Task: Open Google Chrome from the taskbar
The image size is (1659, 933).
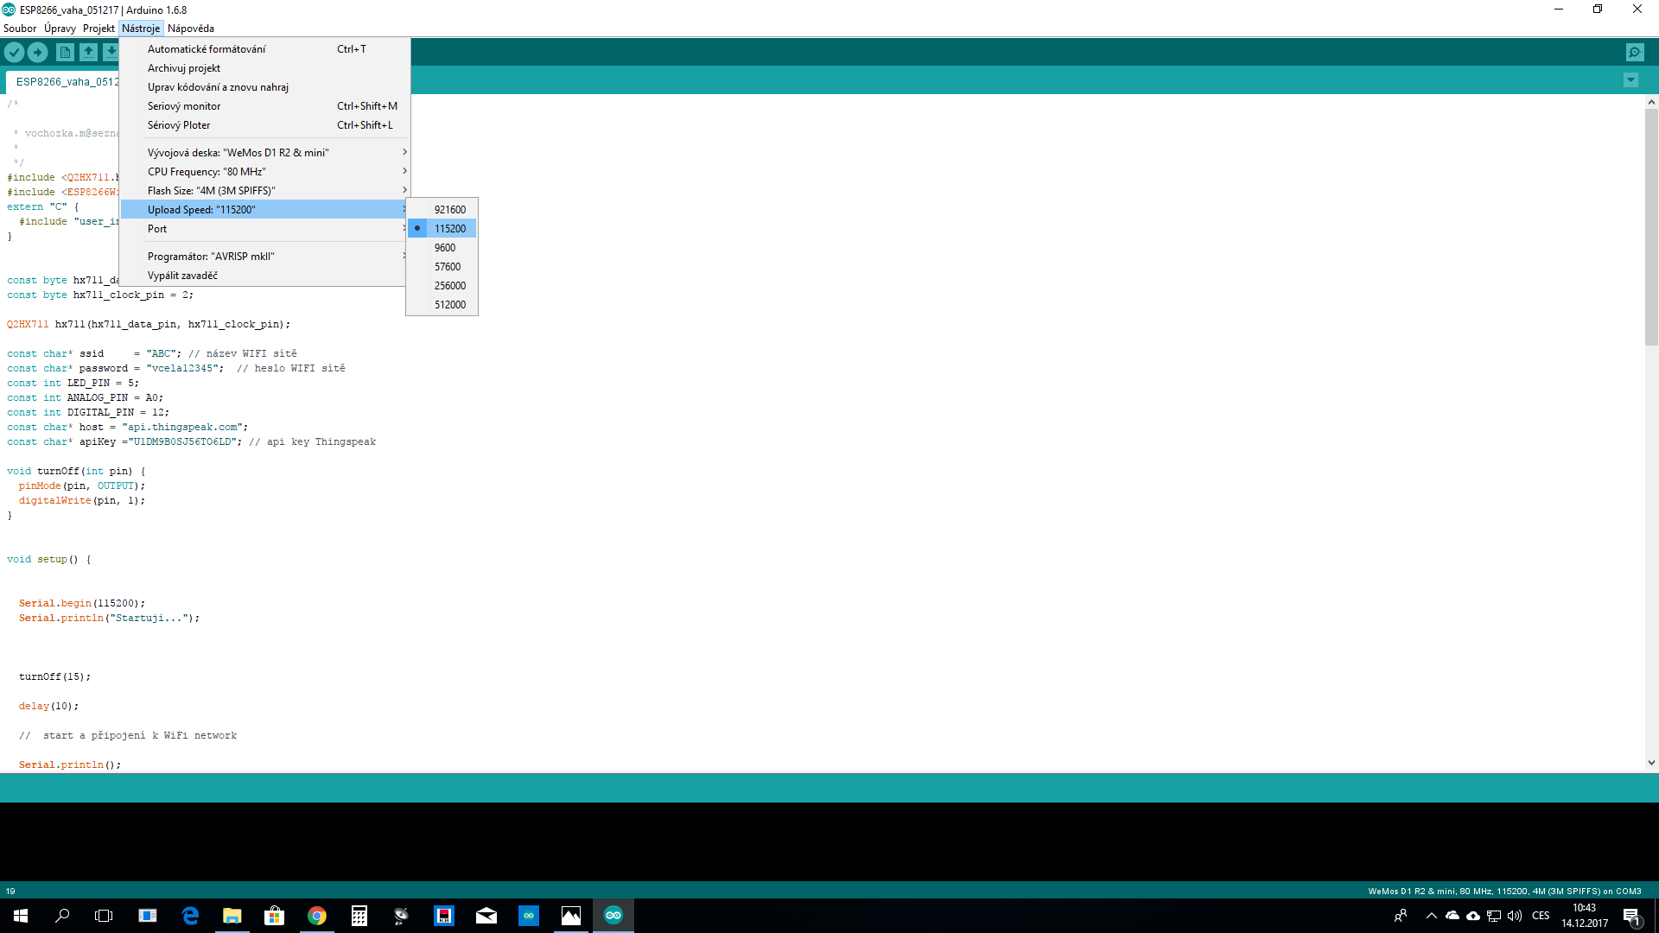Action: (x=317, y=916)
